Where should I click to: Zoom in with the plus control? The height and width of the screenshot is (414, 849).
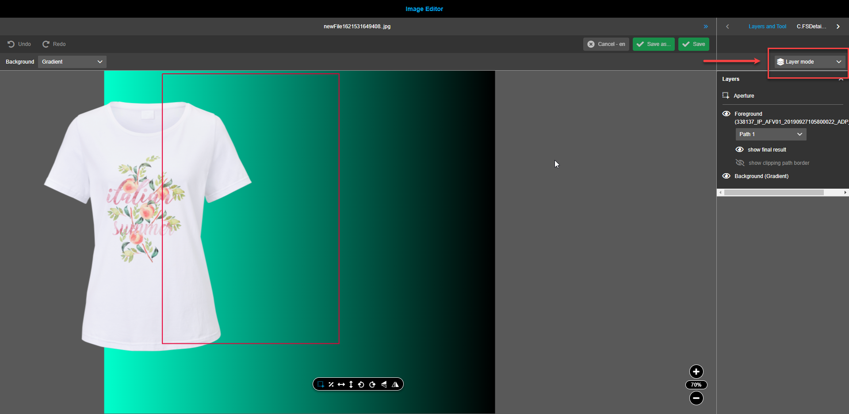coord(696,372)
